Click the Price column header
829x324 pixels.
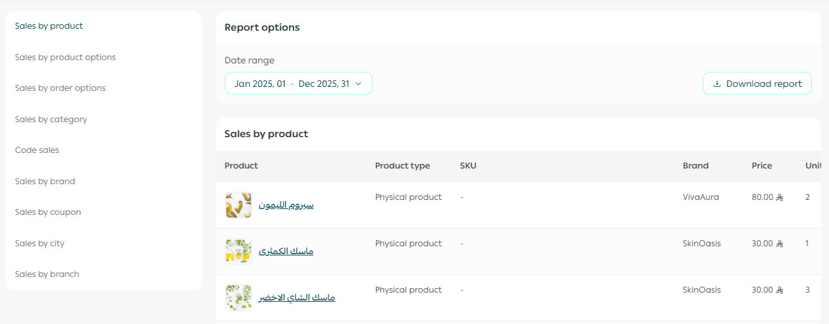[762, 166]
